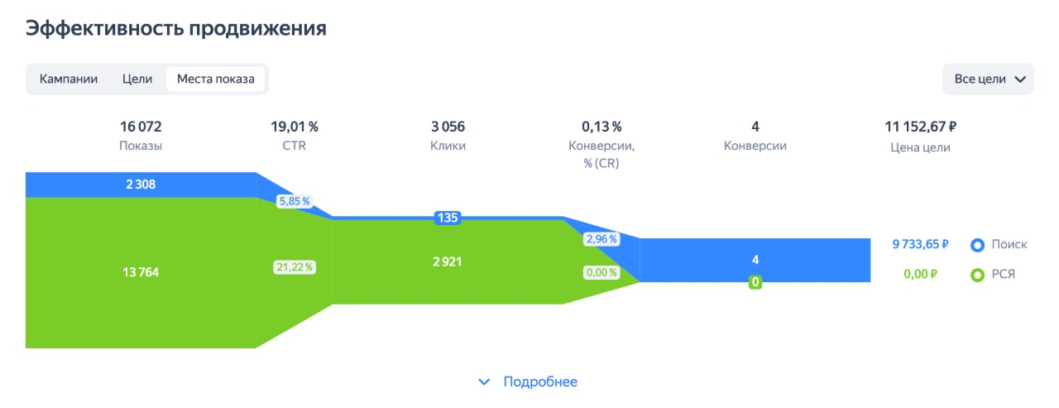Click the 21,22 % CTR badge
The image size is (1059, 408).
pyautogui.click(x=294, y=267)
